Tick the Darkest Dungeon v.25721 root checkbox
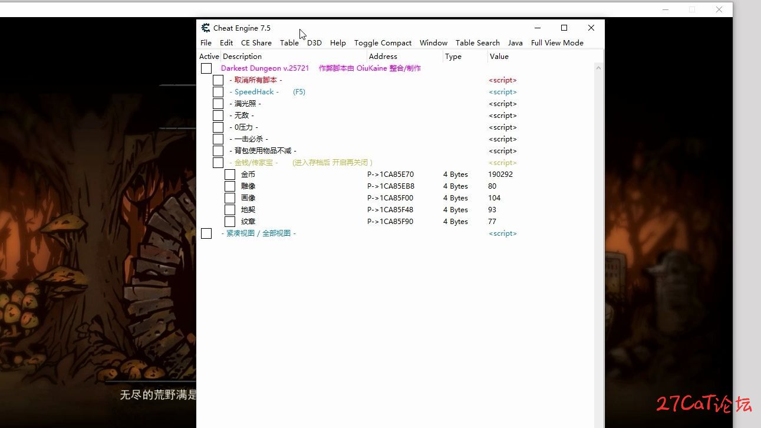The height and width of the screenshot is (428, 761). click(206, 68)
